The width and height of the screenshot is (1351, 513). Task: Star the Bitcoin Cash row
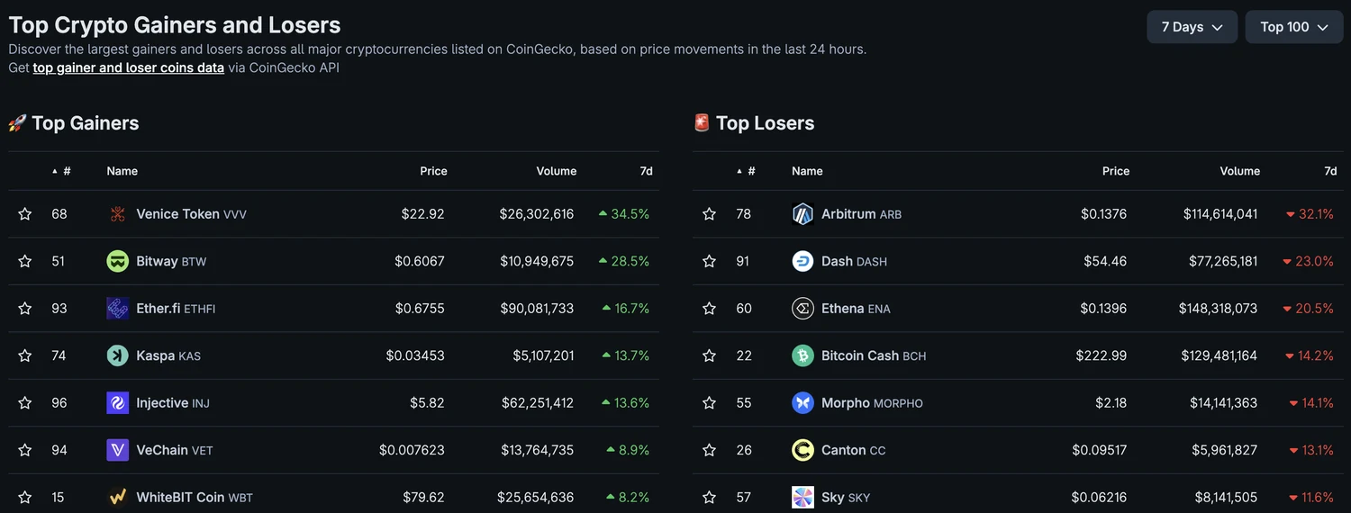(x=710, y=355)
